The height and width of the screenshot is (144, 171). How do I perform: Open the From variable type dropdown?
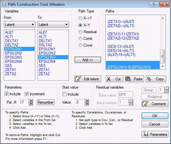click(x=20, y=25)
